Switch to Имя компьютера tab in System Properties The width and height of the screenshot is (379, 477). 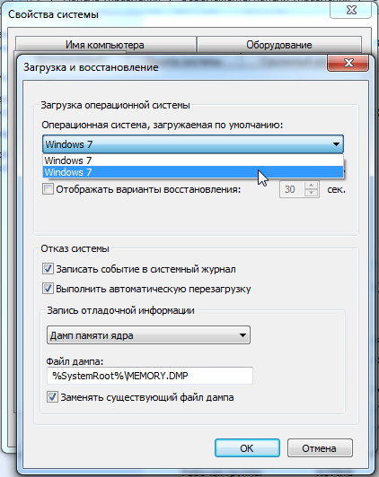(105, 45)
